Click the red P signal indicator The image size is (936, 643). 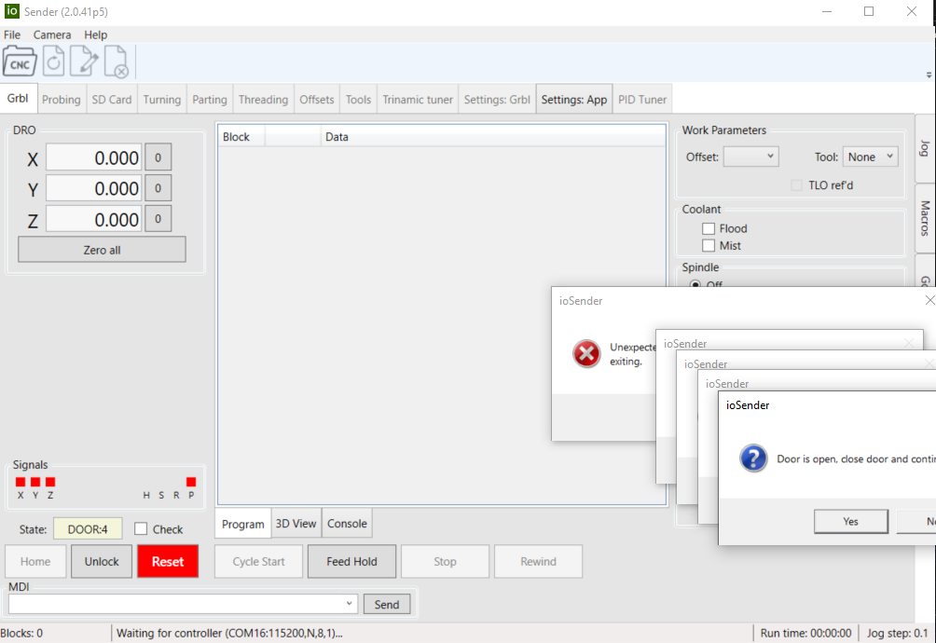(x=191, y=482)
